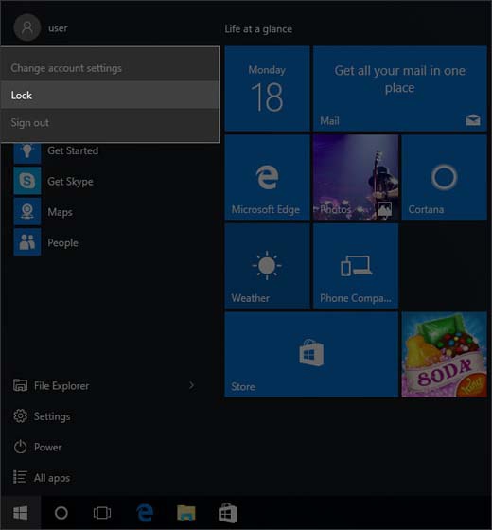Click the Get Skype label
Viewport: 492px width, 530px height.
[70, 182]
